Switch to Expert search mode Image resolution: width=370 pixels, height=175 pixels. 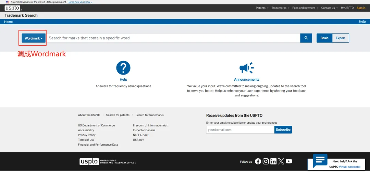pos(341,38)
